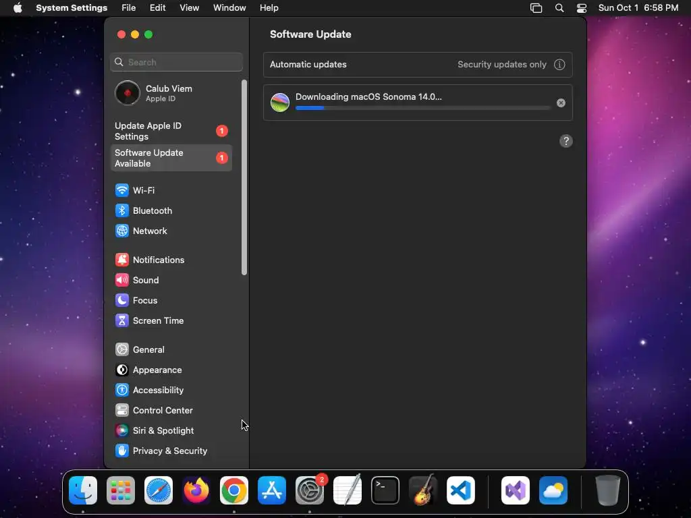Open Finder from the Dock
691x518 pixels.
point(83,490)
